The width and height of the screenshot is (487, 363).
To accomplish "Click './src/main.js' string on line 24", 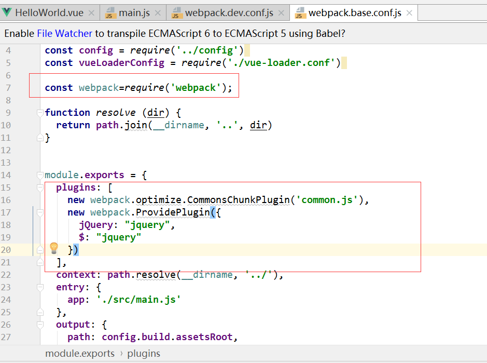I will [138, 300].
